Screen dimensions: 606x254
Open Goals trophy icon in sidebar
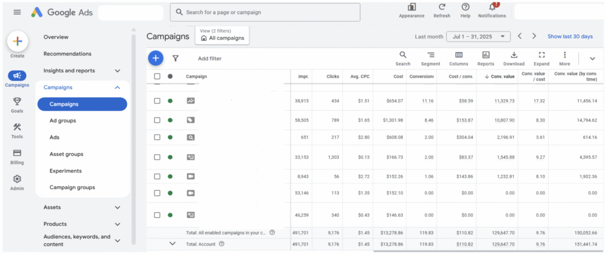point(17,102)
